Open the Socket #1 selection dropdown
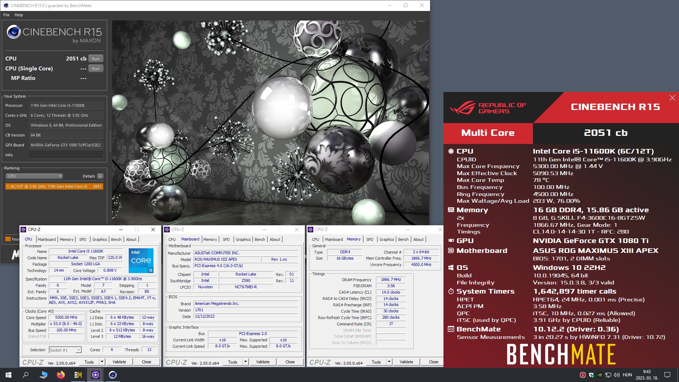 (65, 350)
